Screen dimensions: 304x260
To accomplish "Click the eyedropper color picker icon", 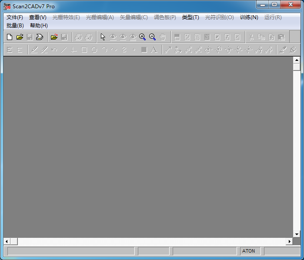I will [x=283, y=50].
